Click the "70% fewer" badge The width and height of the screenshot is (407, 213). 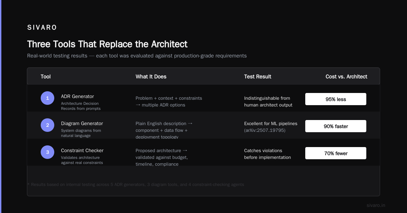click(336, 153)
